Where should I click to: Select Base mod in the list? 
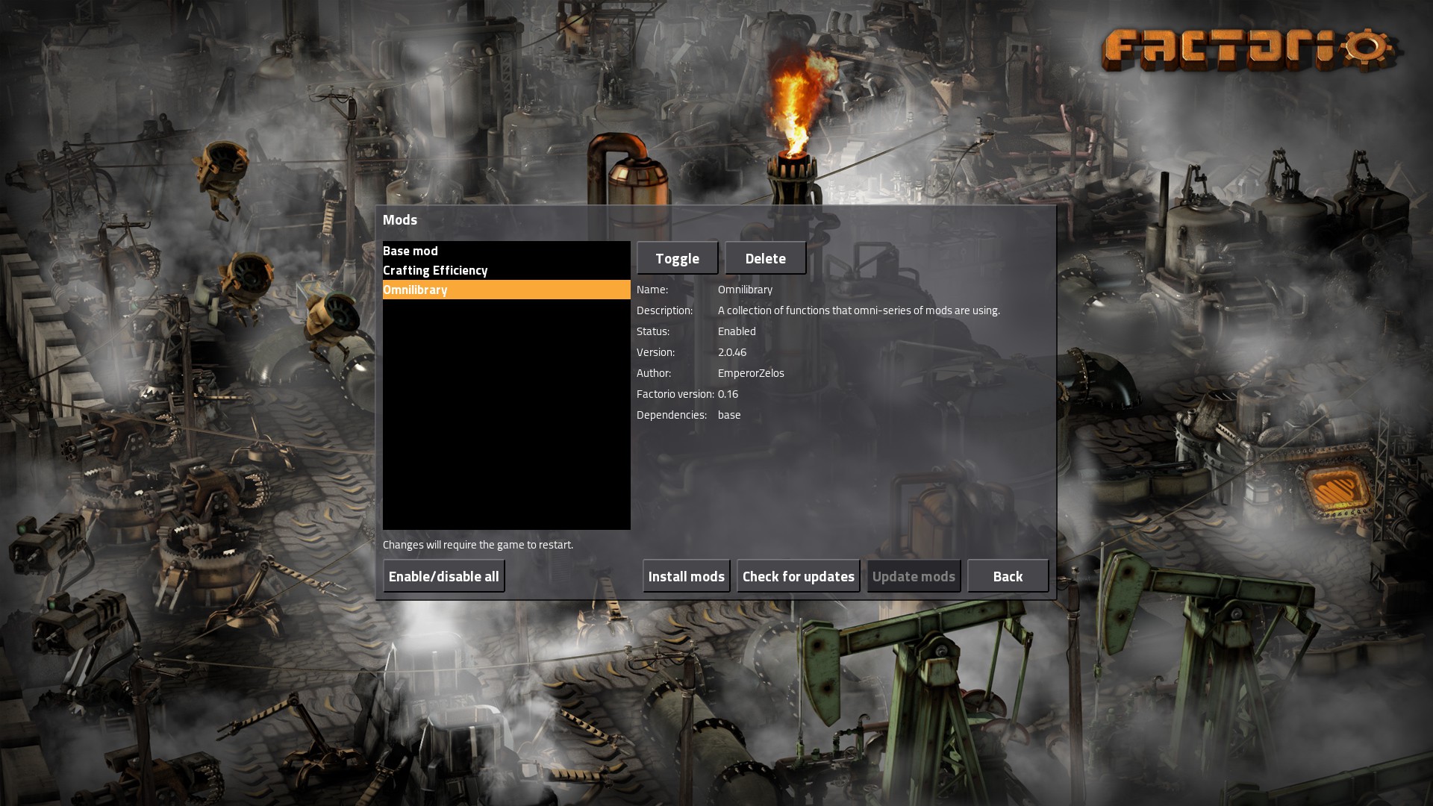pos(410,251)
